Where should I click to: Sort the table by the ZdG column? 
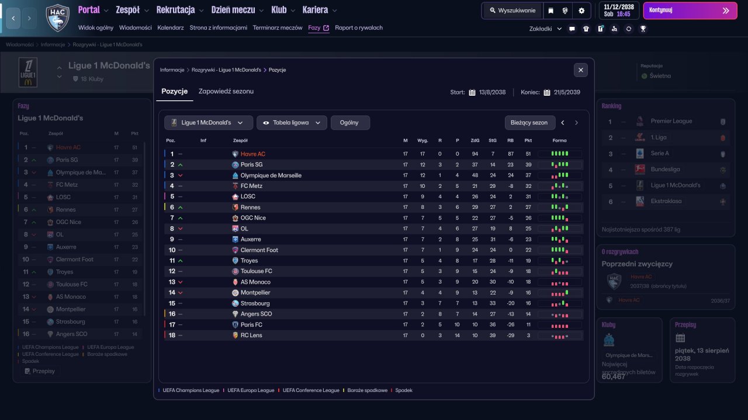tap(475, 141)
